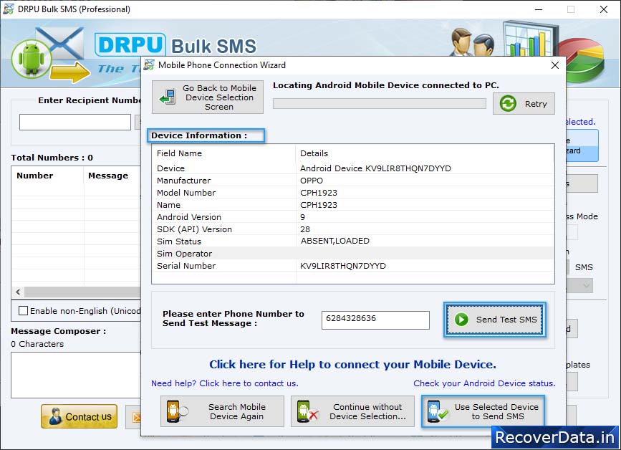The height and width of the screenshot is (450, 621).
Task: Enable non-English (Unicode) checkbox in main window
Action: 24,310
